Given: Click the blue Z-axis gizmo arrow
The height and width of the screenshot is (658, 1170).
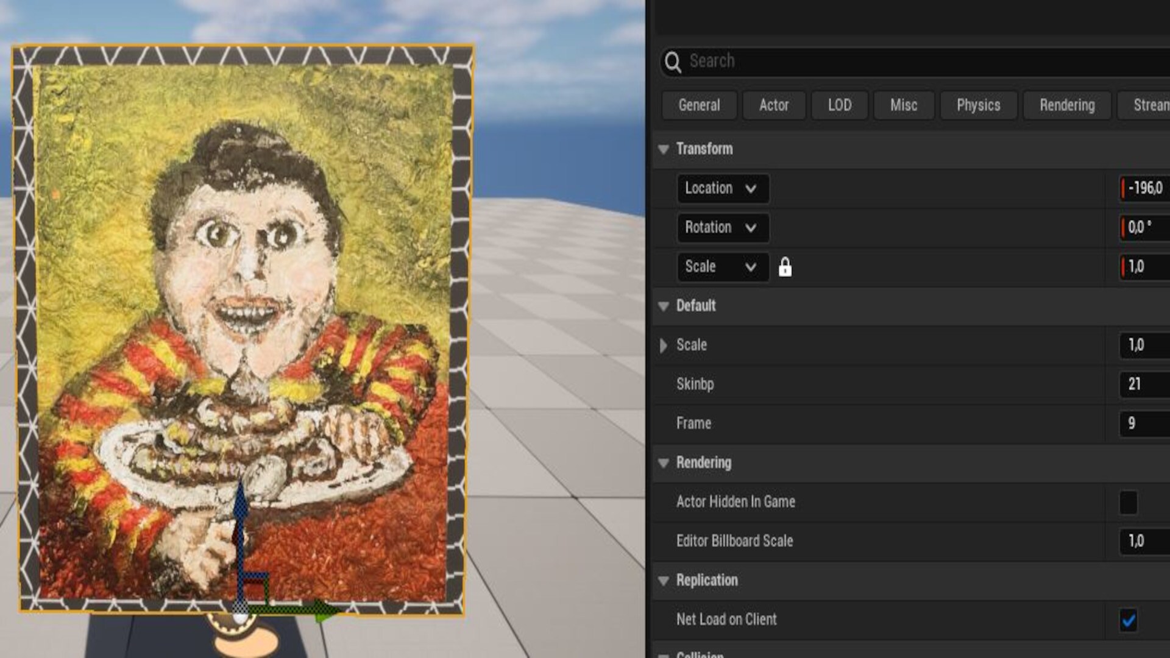Looking at the screenshot, I should tap(241, 506).
